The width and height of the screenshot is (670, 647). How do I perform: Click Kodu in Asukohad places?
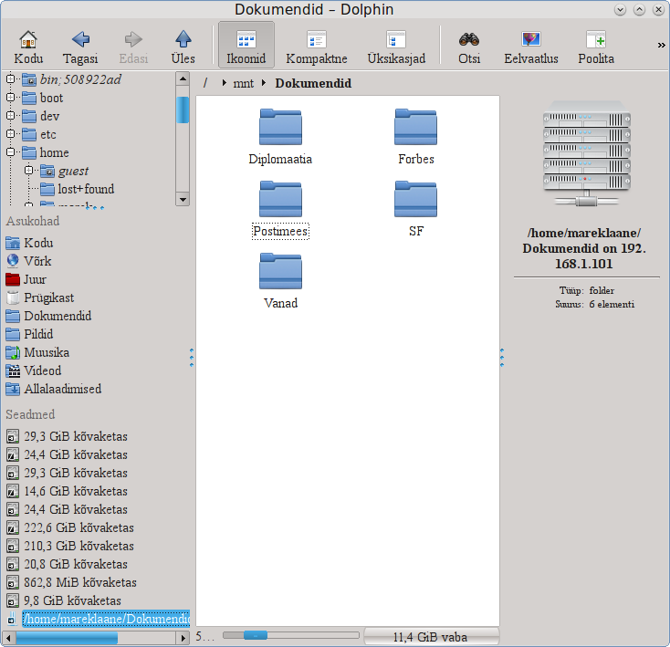(x=29, y=243)
